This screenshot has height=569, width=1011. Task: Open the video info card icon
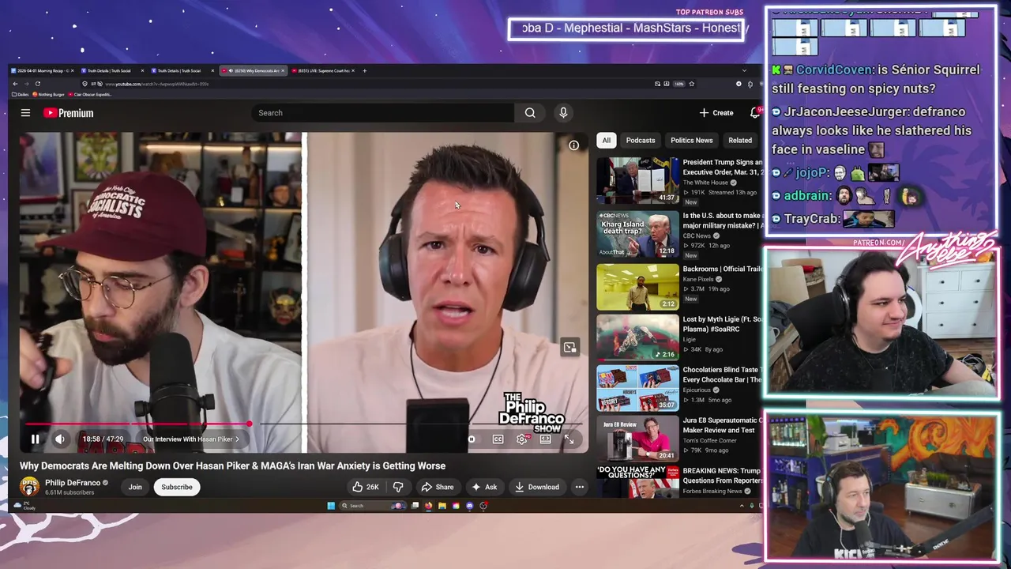point(574,145)
